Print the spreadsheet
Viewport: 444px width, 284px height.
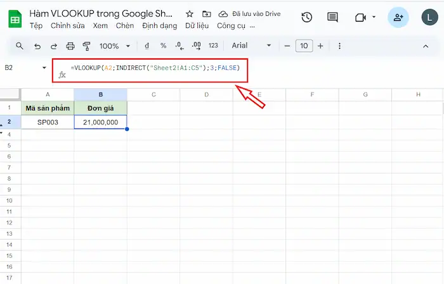click(70, 46)
